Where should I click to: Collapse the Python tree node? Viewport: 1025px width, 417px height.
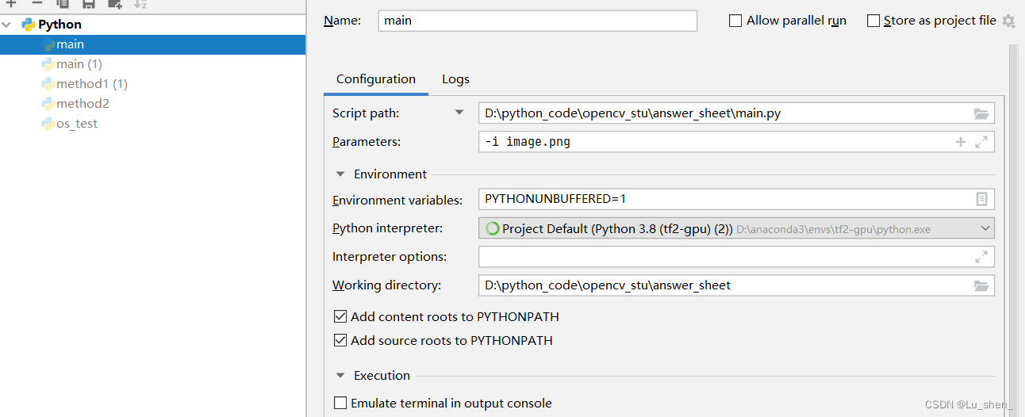[7, 25]
